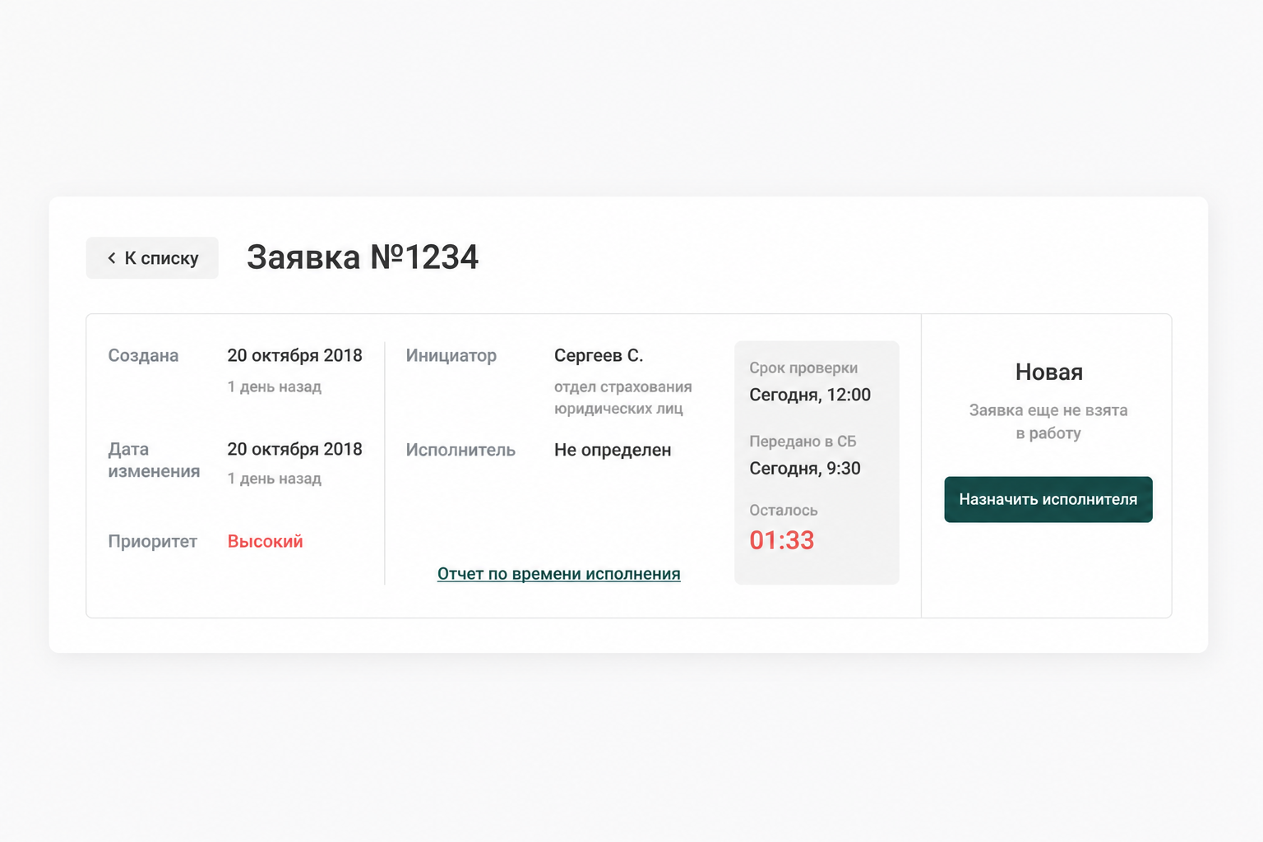Viewport: 1263px width, 842px height.
Task: Click the 'Приоритет' label
Action: (x=152, y=541)
